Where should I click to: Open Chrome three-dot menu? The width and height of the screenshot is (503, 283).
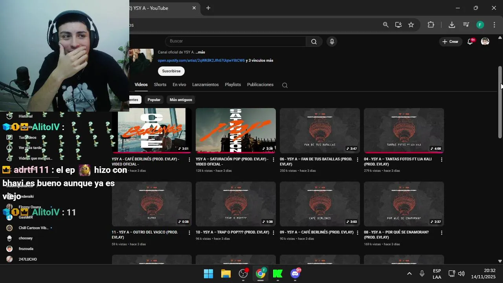tap(494, 25)
